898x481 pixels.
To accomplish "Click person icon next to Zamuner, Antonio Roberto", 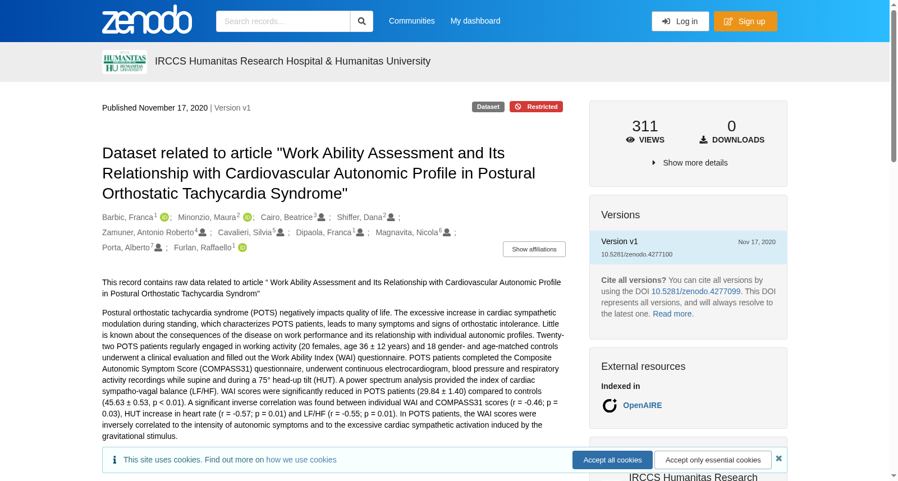I will (203, 232).
